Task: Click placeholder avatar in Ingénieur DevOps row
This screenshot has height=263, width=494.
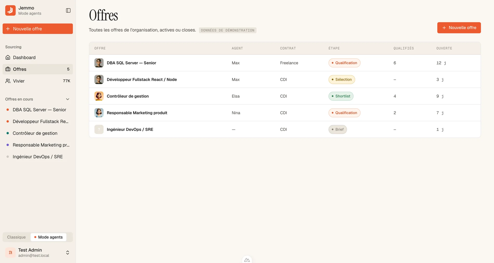Action: coord(99,129)
